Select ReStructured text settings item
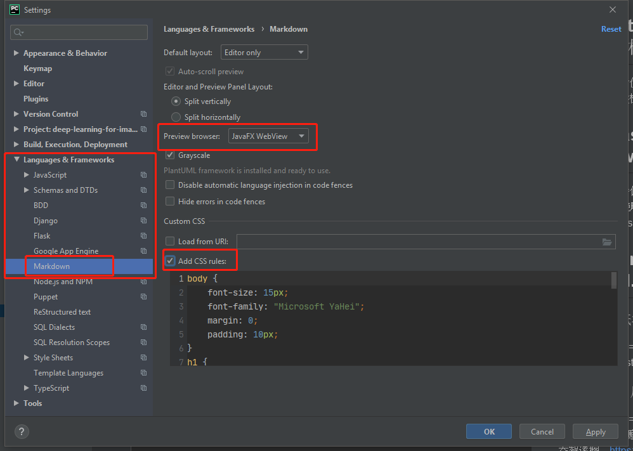The image size is (633, 451). 62,312
